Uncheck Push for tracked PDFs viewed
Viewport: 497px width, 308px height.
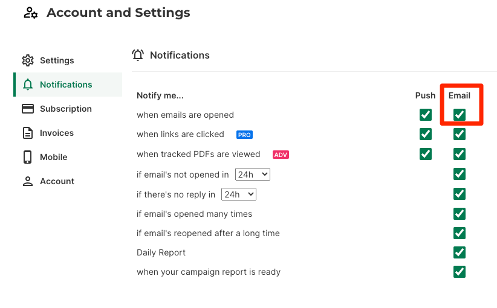[x=426, y=154]
